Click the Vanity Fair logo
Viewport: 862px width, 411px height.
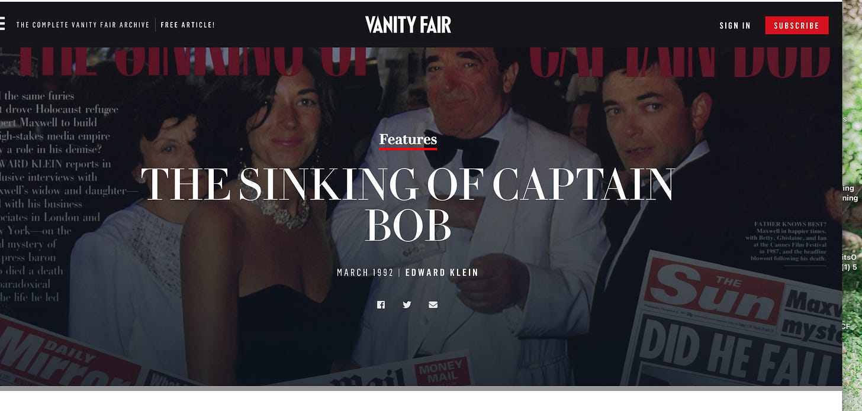pos(408,25)
